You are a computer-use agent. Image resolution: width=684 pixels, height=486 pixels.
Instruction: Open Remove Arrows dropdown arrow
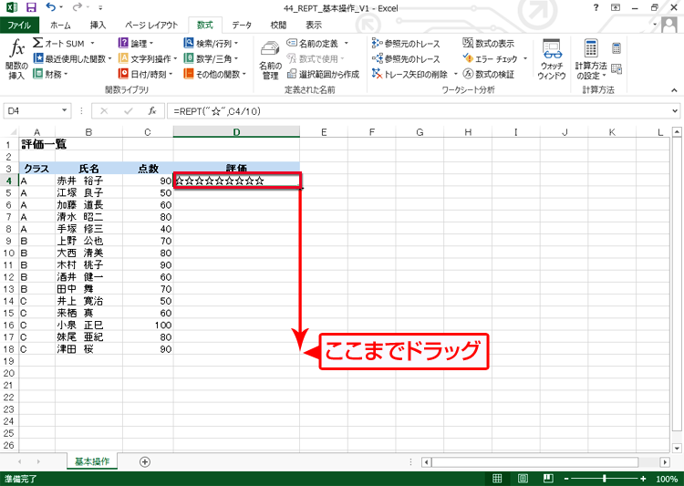[x=455, y=74]
